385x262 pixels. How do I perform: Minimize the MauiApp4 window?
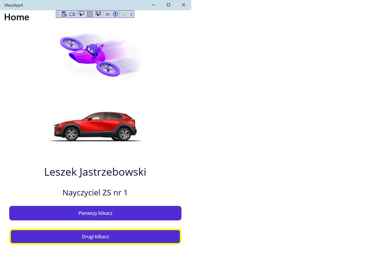[154, 5]
